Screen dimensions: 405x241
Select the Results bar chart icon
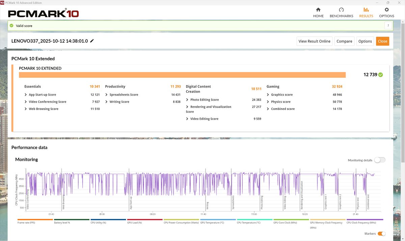pos(366,10)
